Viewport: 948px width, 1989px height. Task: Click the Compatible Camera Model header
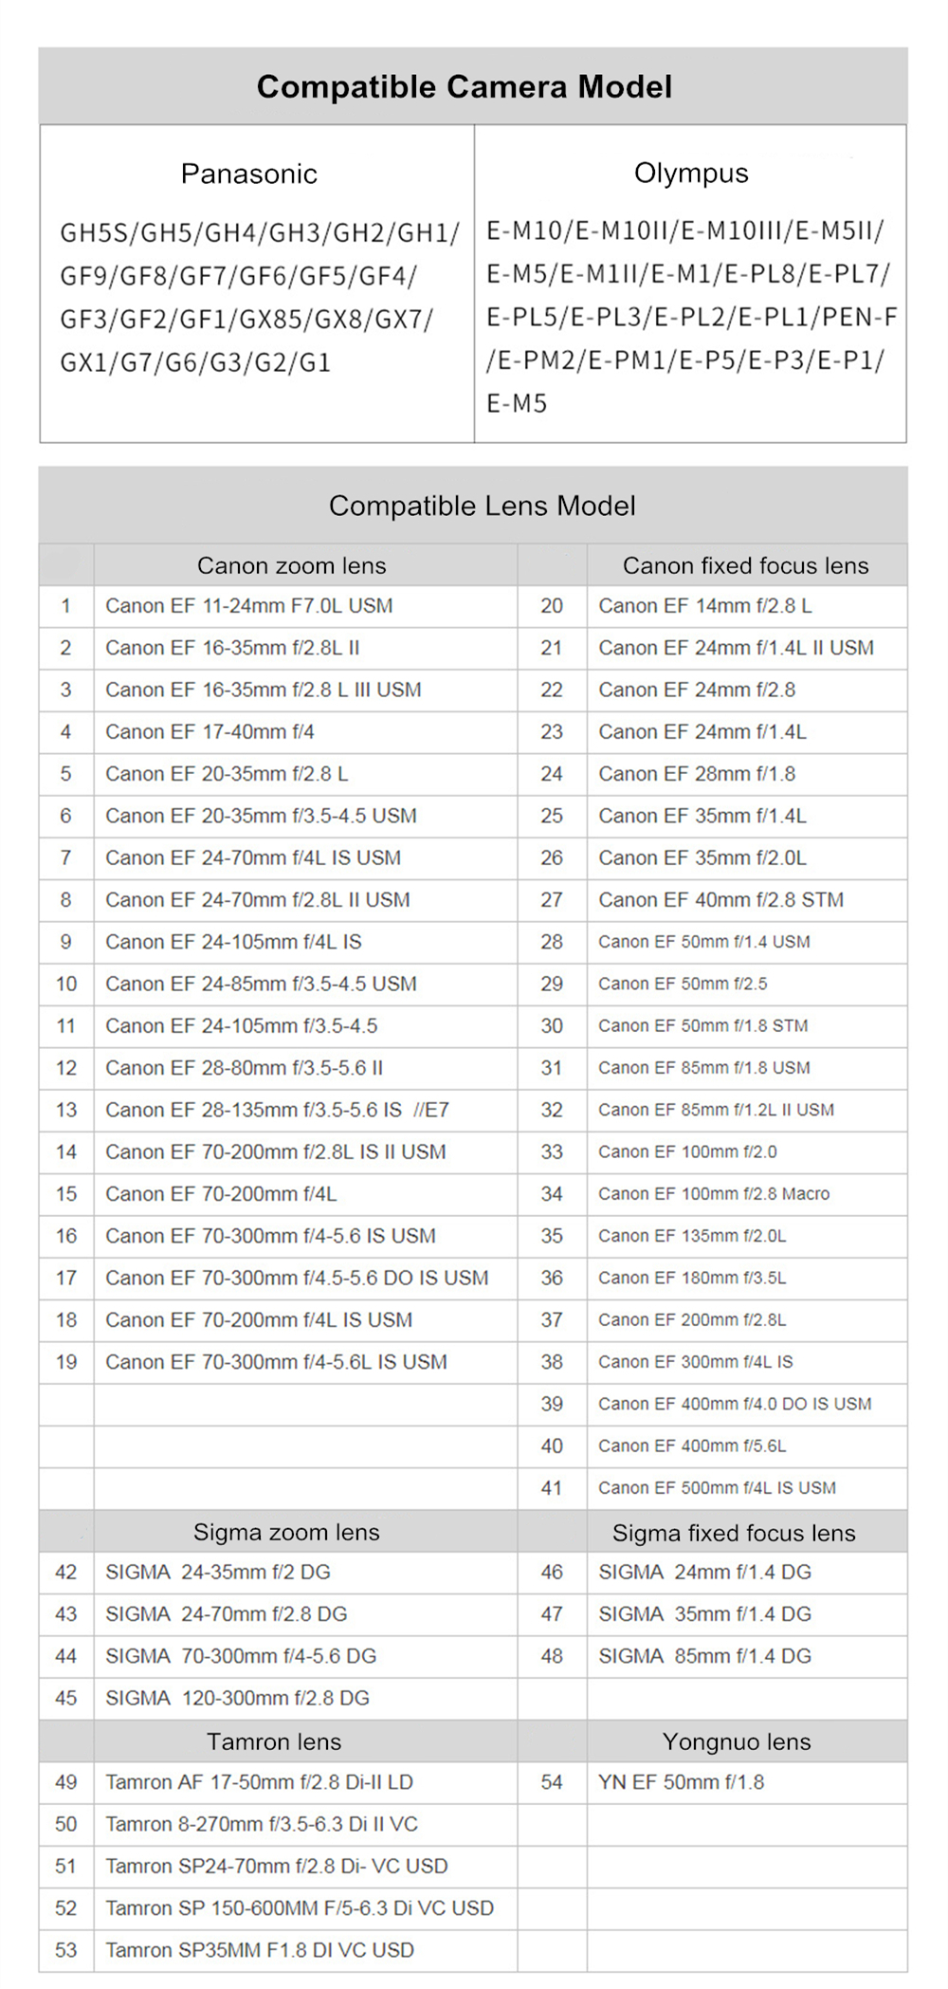464,87
